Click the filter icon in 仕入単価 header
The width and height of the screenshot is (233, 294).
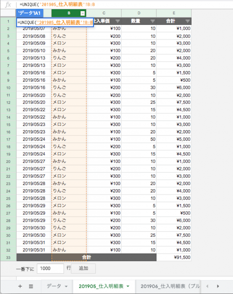[x=118, y=21]
